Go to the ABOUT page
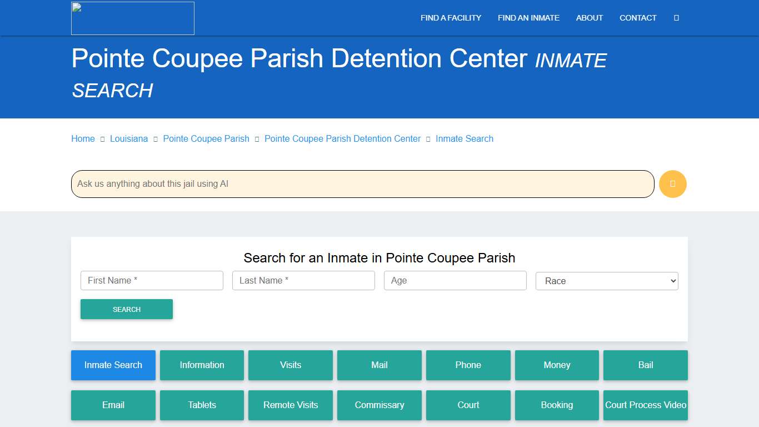Image resolution: width=759 pixels, height=427 pixels. pos(589,18)
